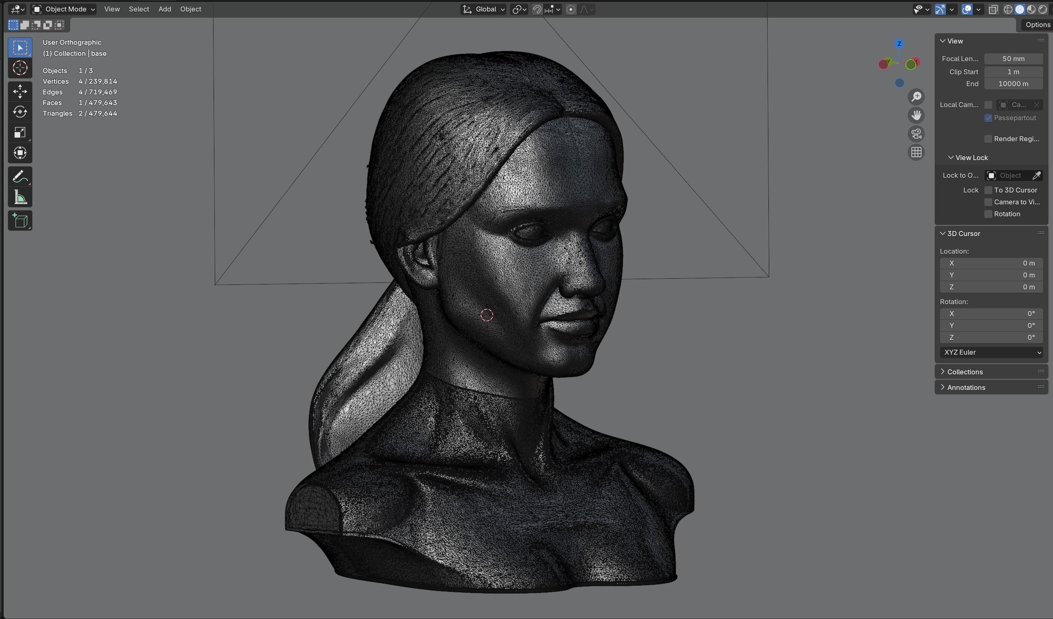
Task: Activate the Scale tool
Action: tap(20, 133)
